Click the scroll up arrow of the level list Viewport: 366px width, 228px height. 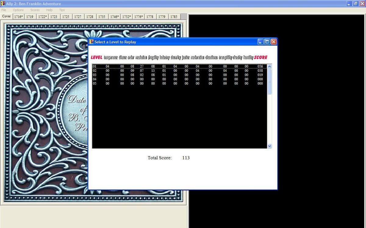[269, 66]
